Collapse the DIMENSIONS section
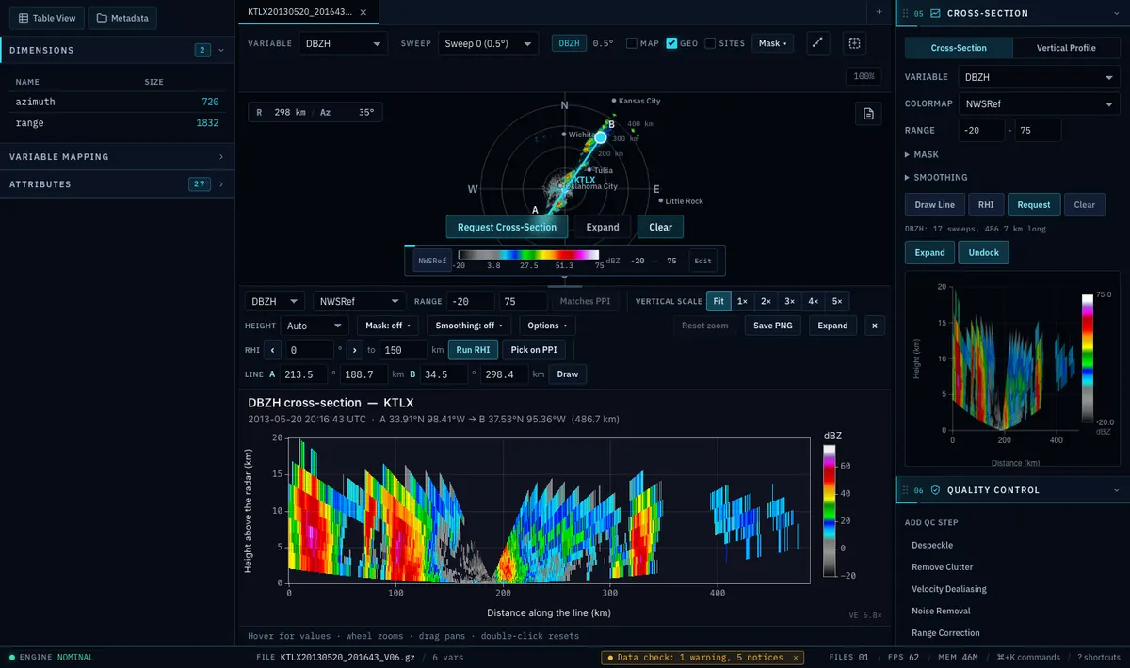 pos(221,50)
